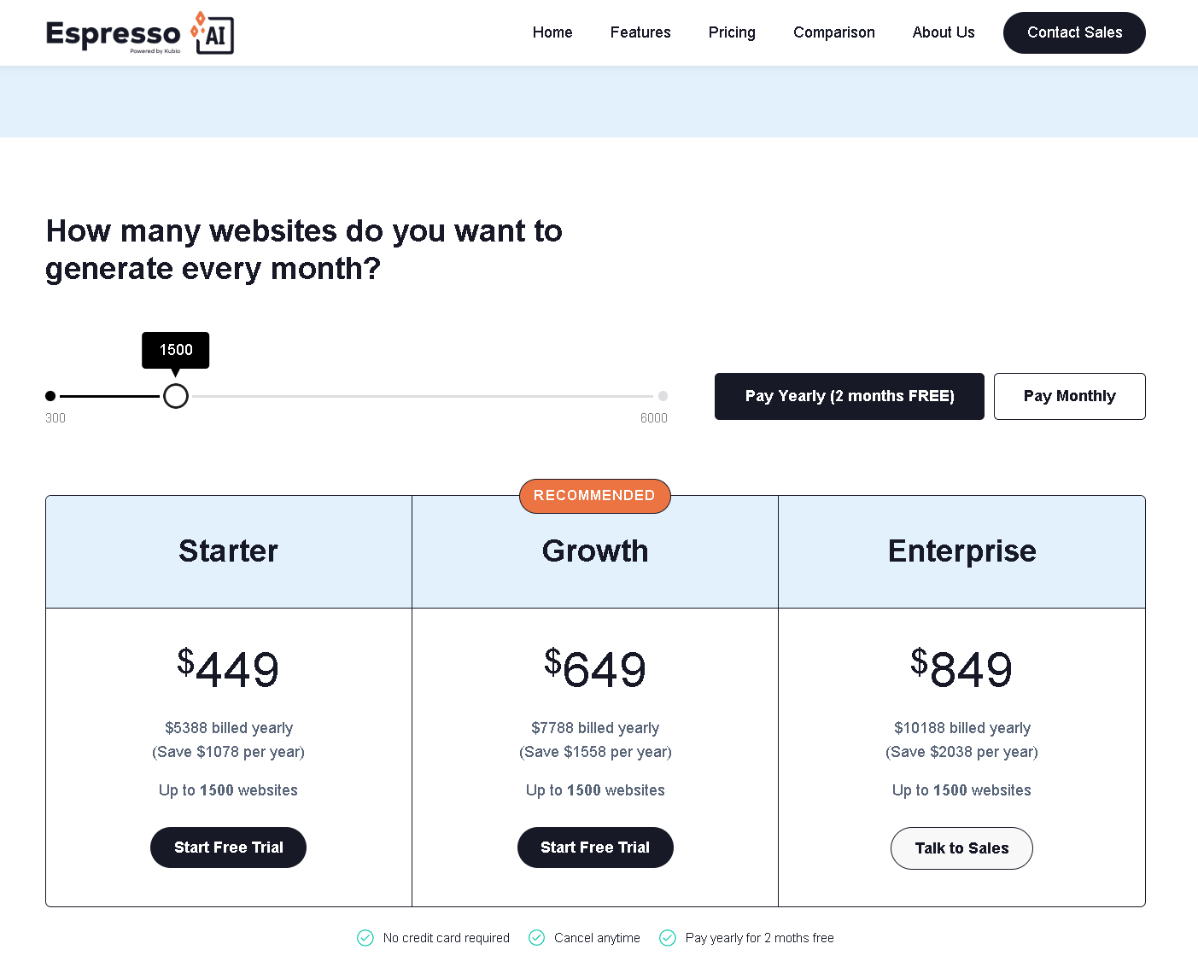This screenshot has height=967, width=1198.
Task: Click the 1500 slider value tooltip
Action: 176,350
